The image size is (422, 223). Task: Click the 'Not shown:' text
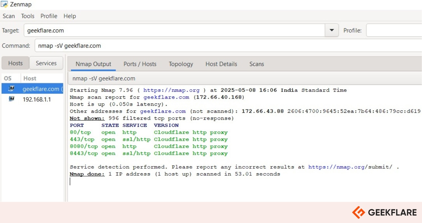87,118
